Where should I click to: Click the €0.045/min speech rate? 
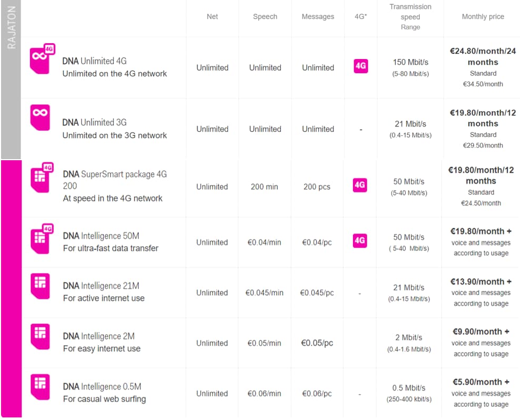click(x=264, y=293)
